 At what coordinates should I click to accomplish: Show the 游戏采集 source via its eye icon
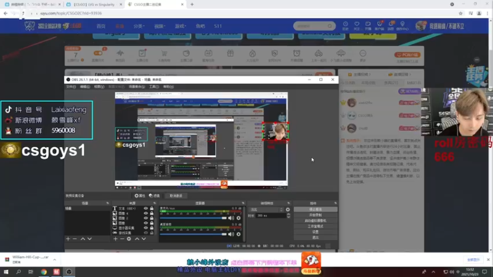[x=145, y=233]
